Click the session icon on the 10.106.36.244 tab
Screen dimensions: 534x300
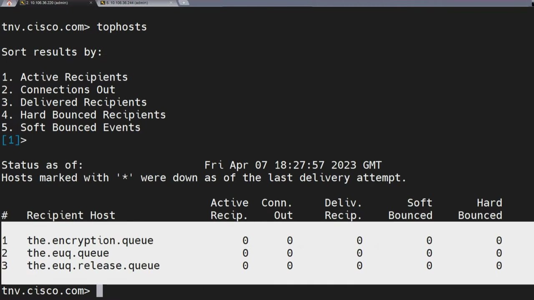point(103,3)
